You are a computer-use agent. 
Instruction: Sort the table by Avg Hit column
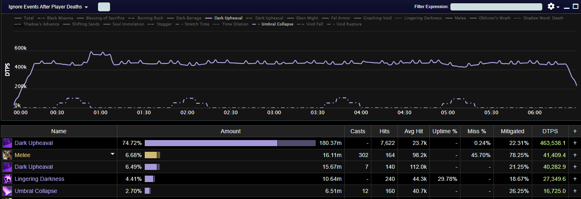tap(414, 131)
